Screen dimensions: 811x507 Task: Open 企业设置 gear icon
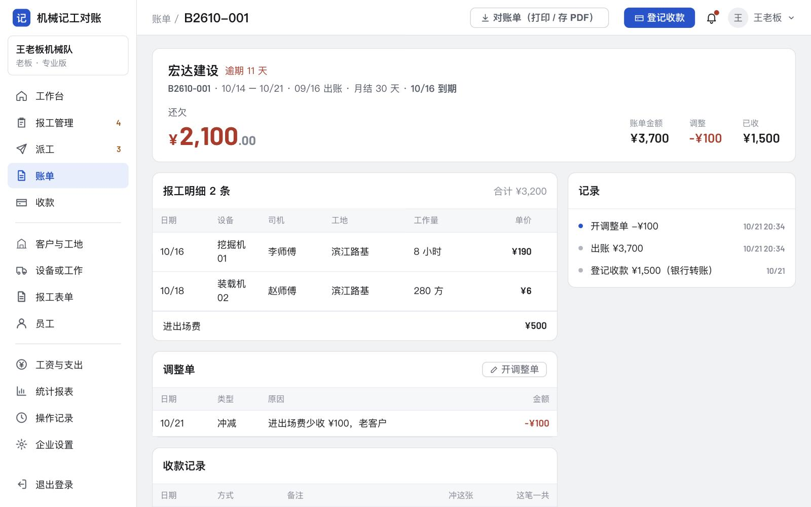click(x=21, y=445)
